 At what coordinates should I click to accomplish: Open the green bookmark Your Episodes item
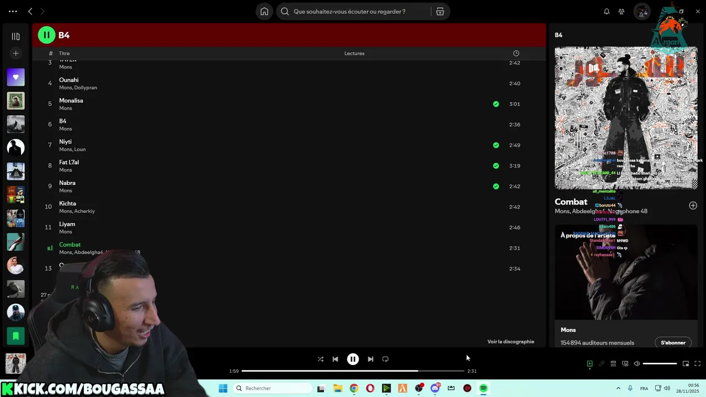(15, 335)
